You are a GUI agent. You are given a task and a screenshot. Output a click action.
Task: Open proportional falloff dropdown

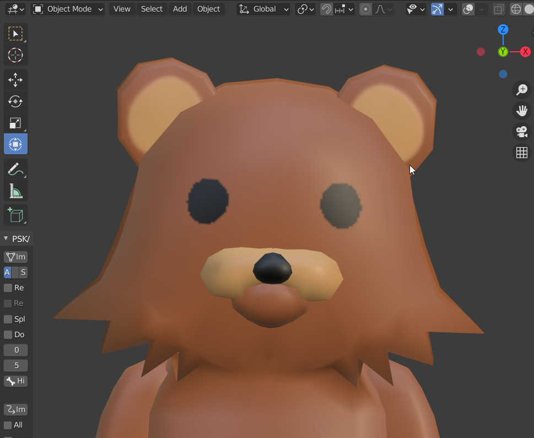[x=383, y=9]
